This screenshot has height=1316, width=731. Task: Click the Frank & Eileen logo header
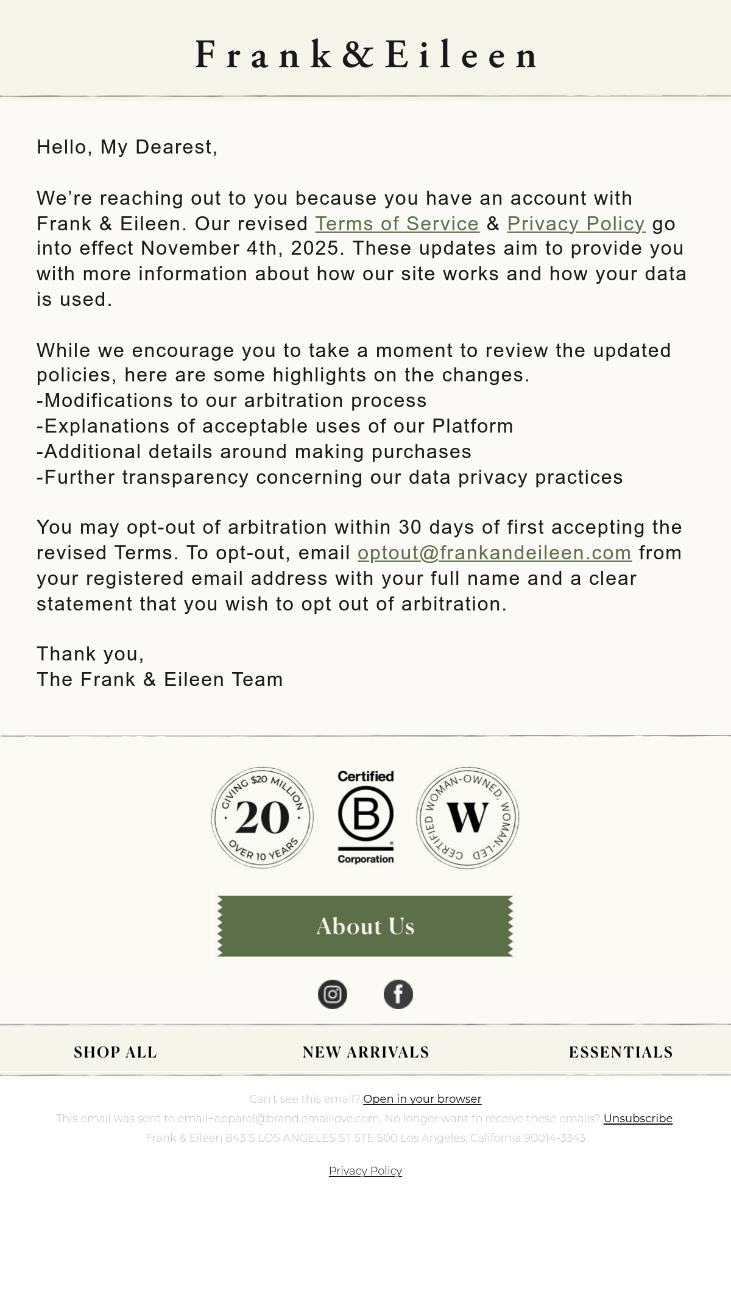[365, 54]
